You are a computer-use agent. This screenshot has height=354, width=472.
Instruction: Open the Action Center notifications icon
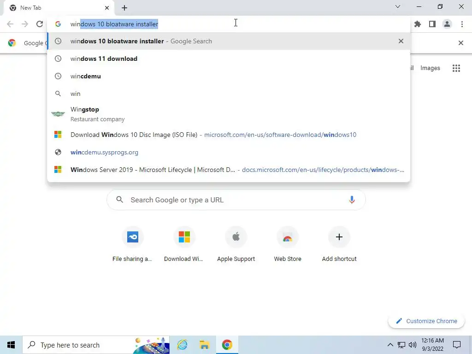pyautogui.click(x=457, y=345)
